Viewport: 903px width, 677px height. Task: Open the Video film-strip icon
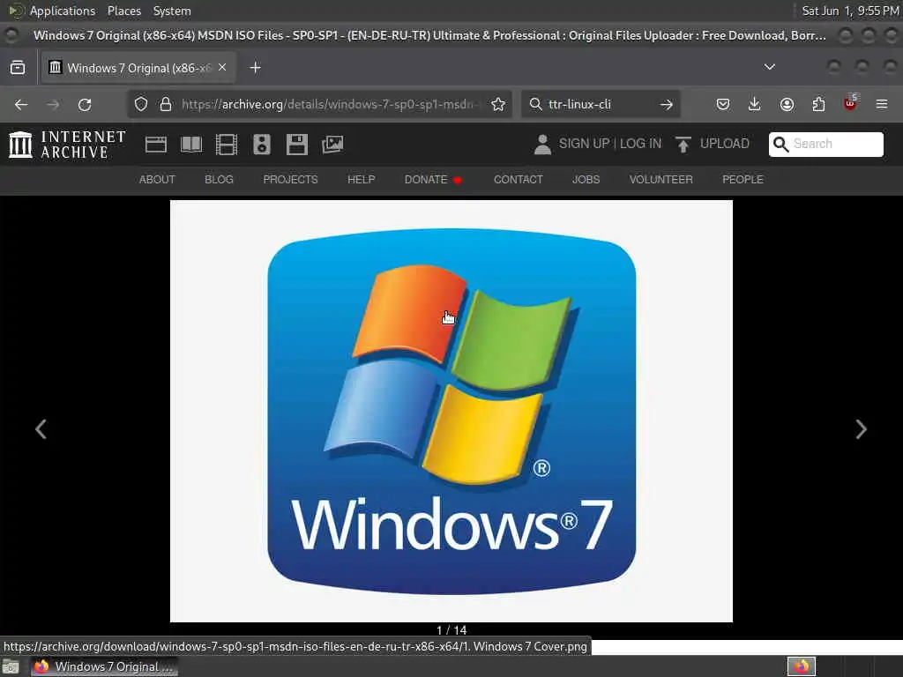coord(227,144)
